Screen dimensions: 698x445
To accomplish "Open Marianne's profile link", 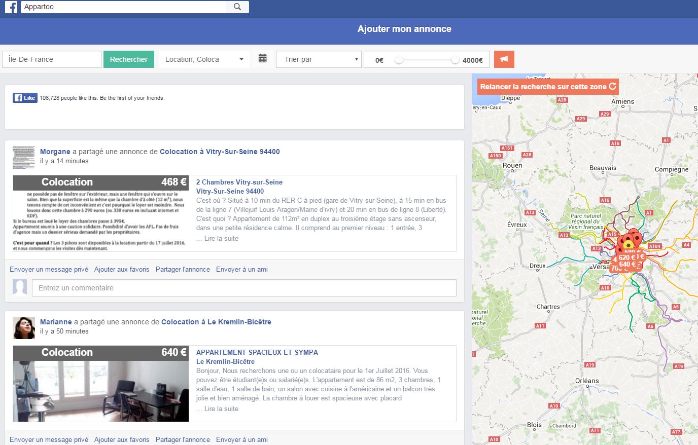I will (x=56, y=322).
